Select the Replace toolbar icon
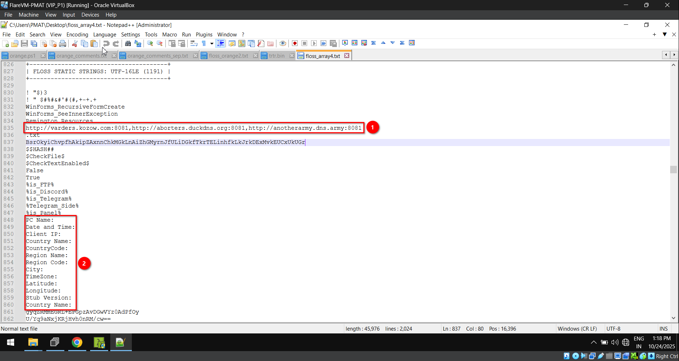This screenshot has height=361, width=679. point(137,43)
